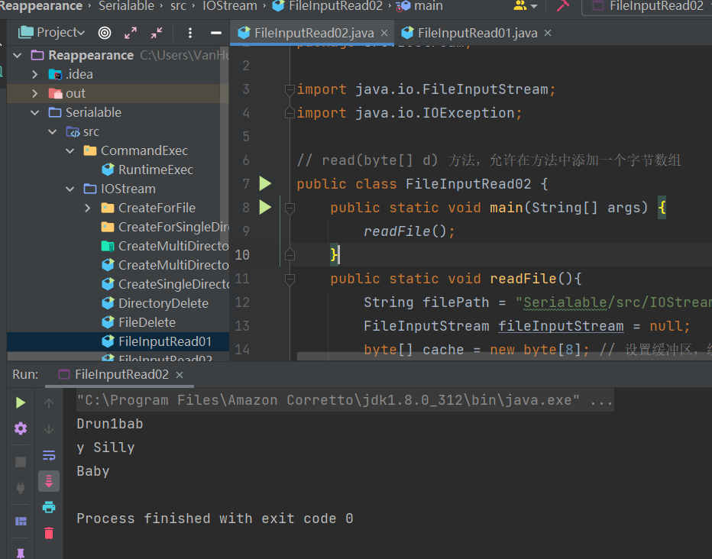Run main method from line 8 gutter arrow
The height and width of the screenshot is (559, 712).
[x=265, y=207]
